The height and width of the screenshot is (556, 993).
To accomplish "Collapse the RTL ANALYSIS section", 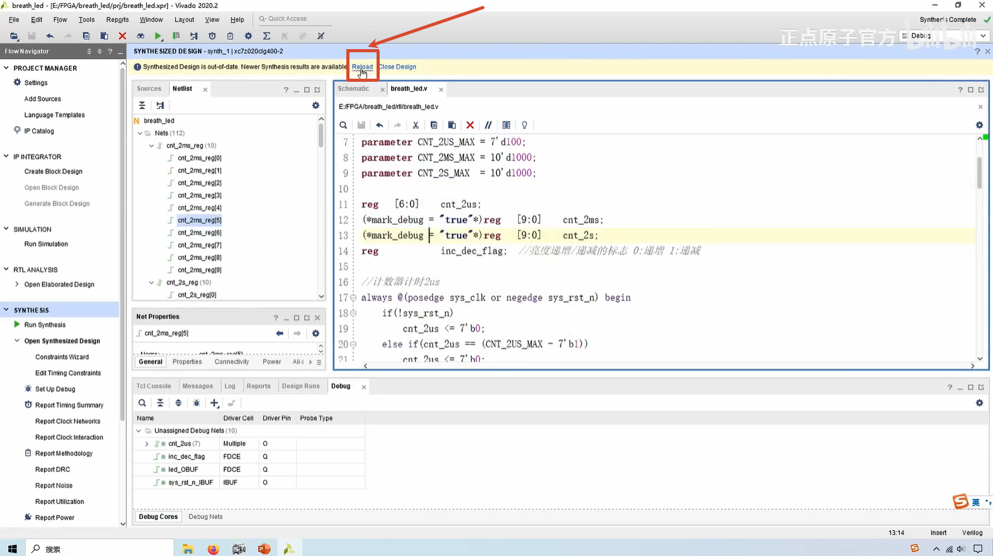I will (x=6, y=269).
